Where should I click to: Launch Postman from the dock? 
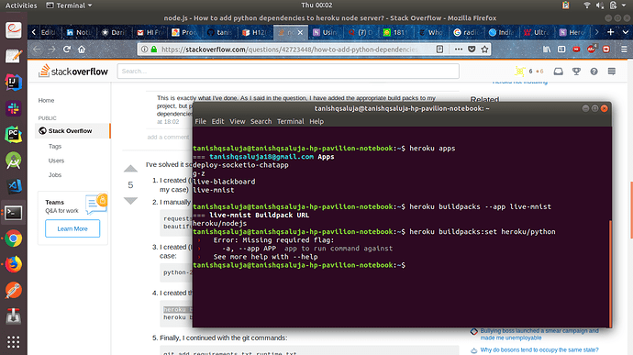pos(14,291)
